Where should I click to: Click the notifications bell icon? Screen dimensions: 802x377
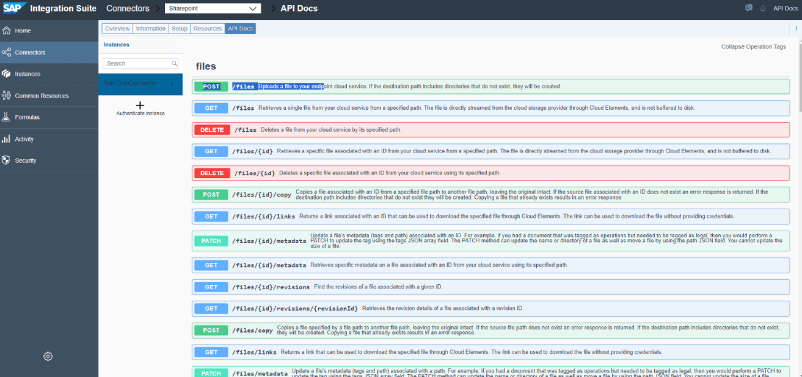tap(763, 9)
